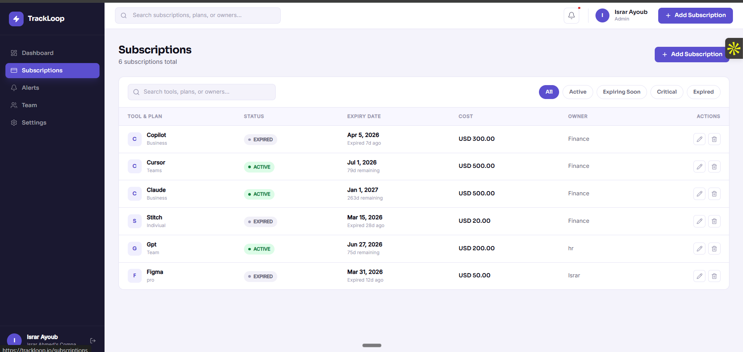Open the notifications bell
The width and height of the screenshot is (743, 352).
pyautogui.click(x=571, y=15)
